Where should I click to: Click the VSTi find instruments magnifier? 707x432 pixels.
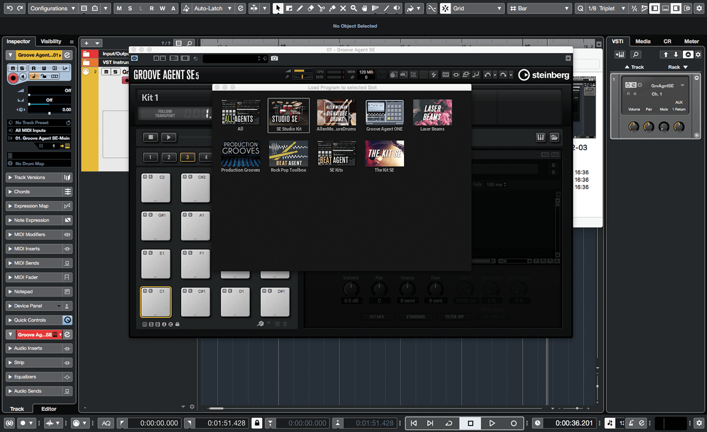coord(636,54)
